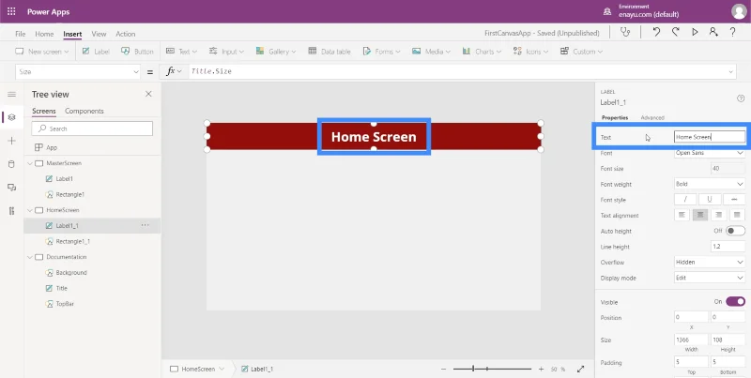This screenshot has height=378, width=751.
Task: Open the Share user icon
Action: tap(713, 33)
